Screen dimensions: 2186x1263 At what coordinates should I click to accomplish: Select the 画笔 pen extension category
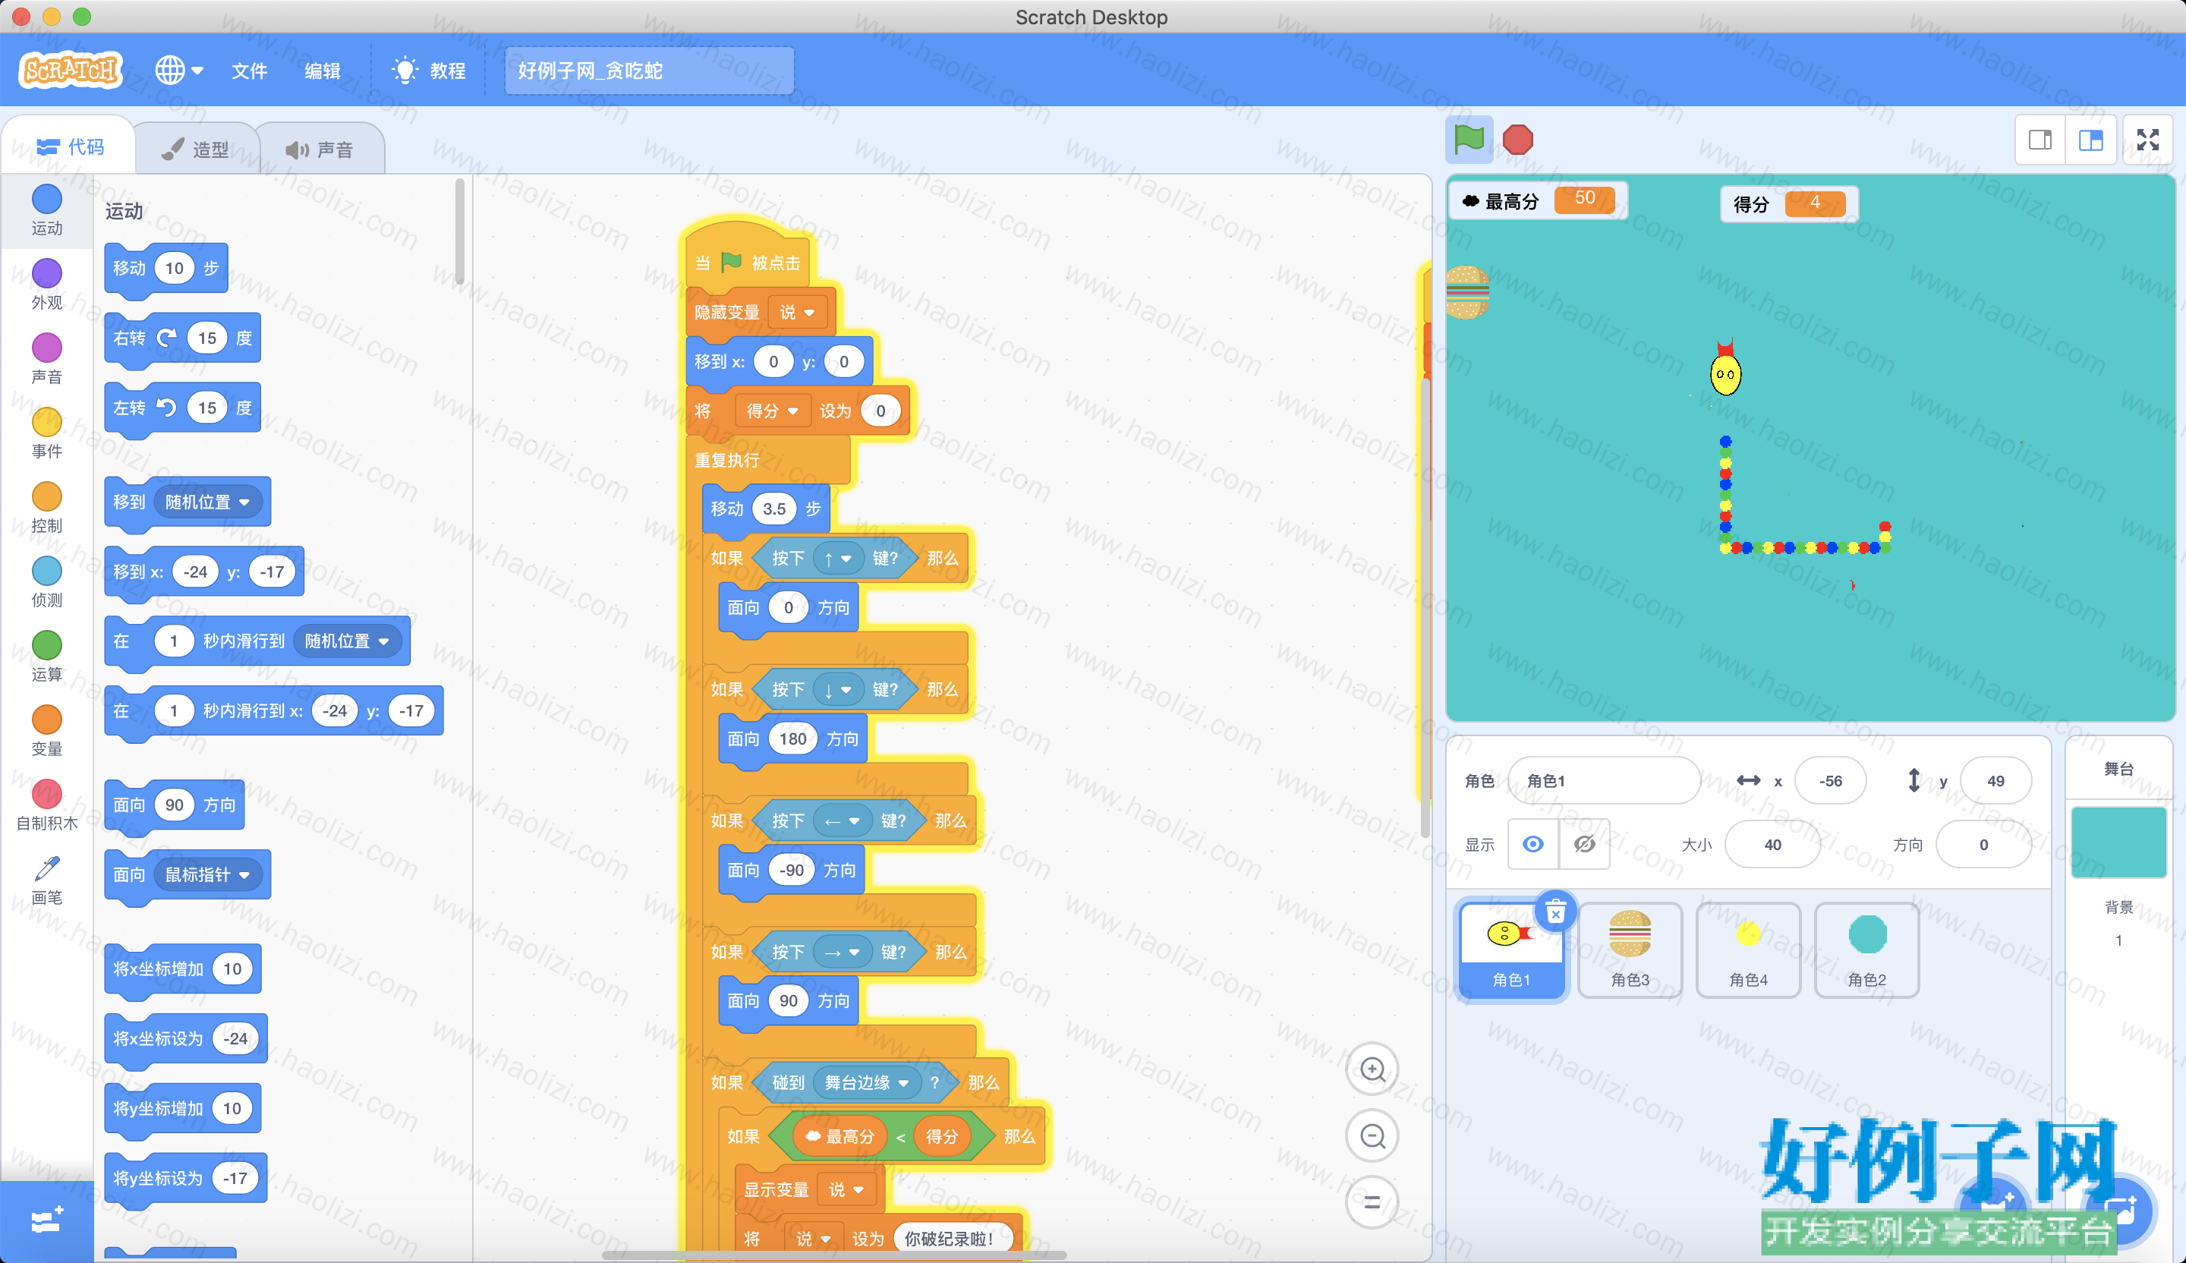point(47,880)
